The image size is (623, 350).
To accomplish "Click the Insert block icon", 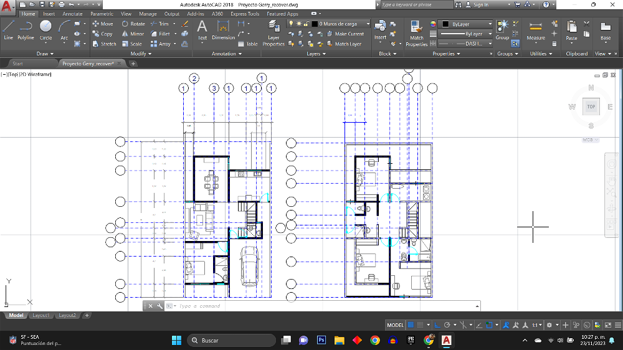I will [x=380, y=30].
